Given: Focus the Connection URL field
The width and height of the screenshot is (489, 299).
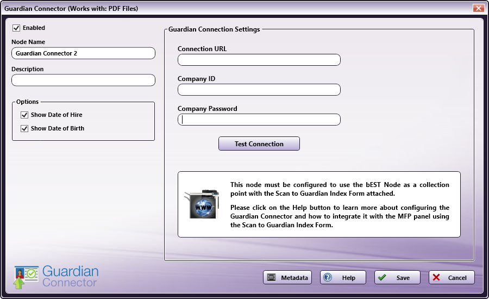Looking at the screenshot, I should coord(259,60).
